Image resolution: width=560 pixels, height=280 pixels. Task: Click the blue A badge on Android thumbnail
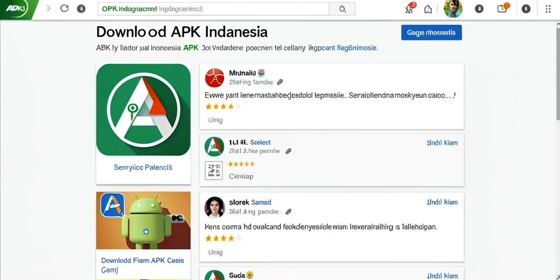pos(113,205)
